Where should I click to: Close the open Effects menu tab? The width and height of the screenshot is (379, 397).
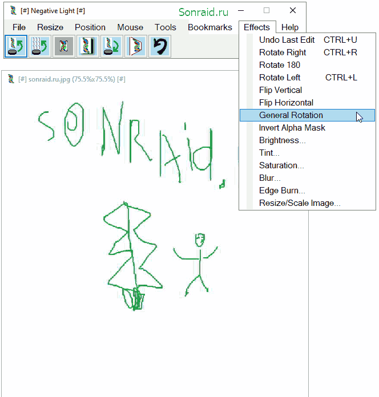257,27
